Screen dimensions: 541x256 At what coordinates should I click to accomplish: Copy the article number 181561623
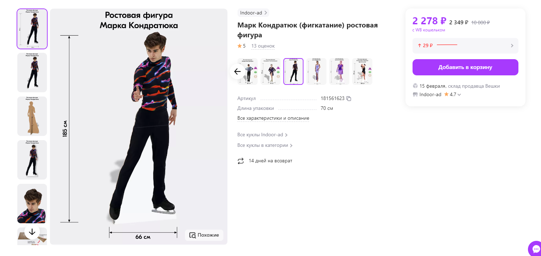(x=349, y=99)
